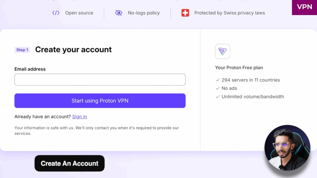Click the presenter's circular webcam thumbnail

(287, 148)
